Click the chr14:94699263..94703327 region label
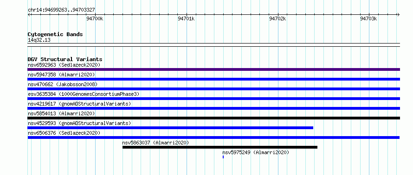Screen dimensions: 413x175 point(61,10)
